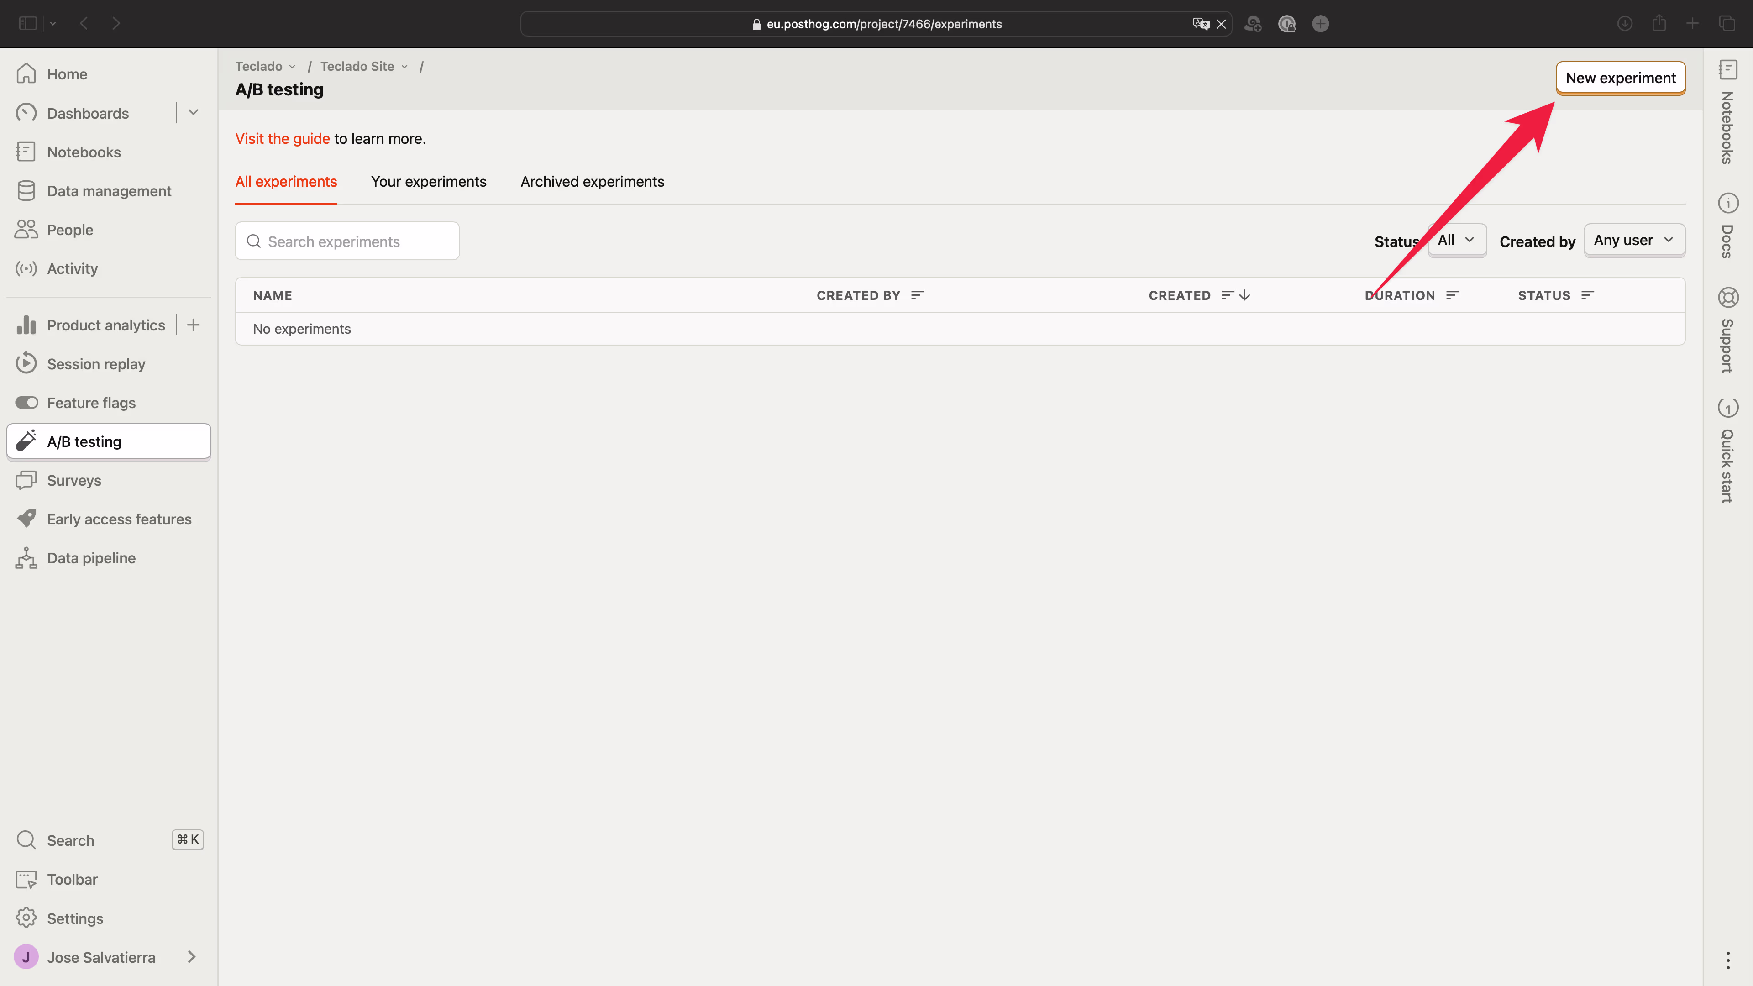Select A/B testing in sidebar
The width and height of the screenshot is (1753, 986).
tap(109, 441)
